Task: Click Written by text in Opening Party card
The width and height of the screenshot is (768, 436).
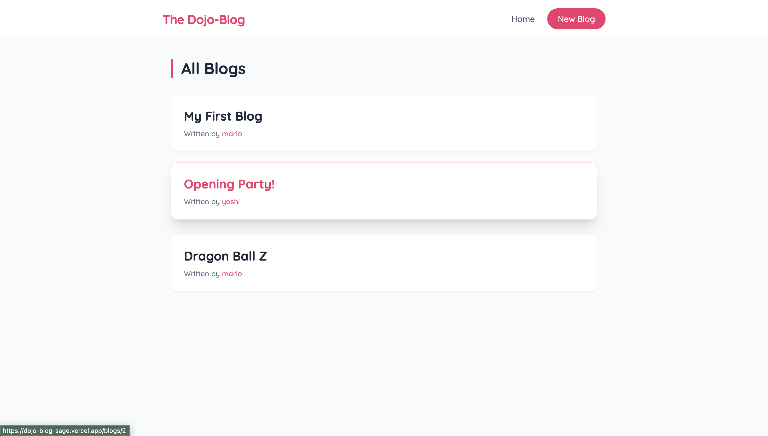Action: pos(202,202)
